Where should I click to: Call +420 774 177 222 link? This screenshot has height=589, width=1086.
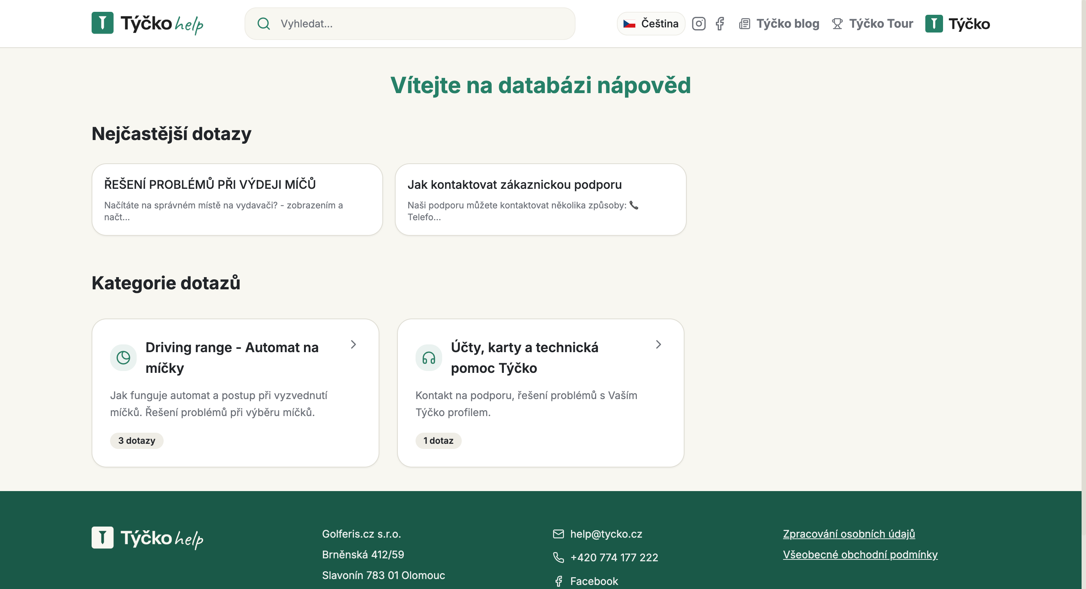pos(614,557)
